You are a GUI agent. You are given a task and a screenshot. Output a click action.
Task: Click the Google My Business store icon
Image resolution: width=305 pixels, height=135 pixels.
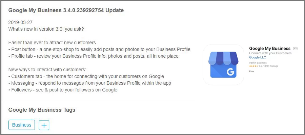222,64
